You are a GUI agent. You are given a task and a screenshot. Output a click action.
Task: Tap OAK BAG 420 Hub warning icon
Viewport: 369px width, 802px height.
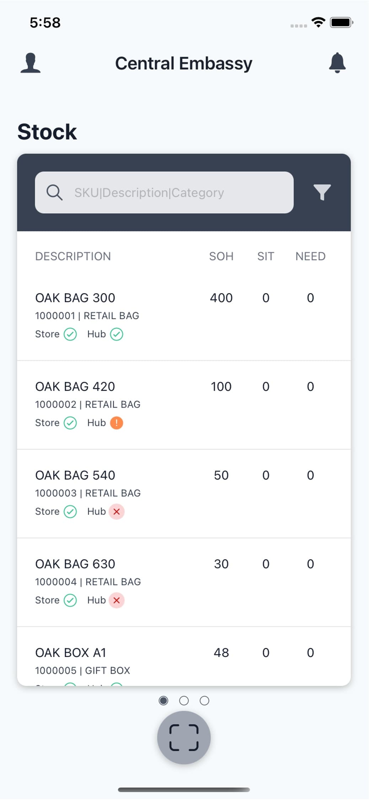pyautogui.click(x=117, y=423)
